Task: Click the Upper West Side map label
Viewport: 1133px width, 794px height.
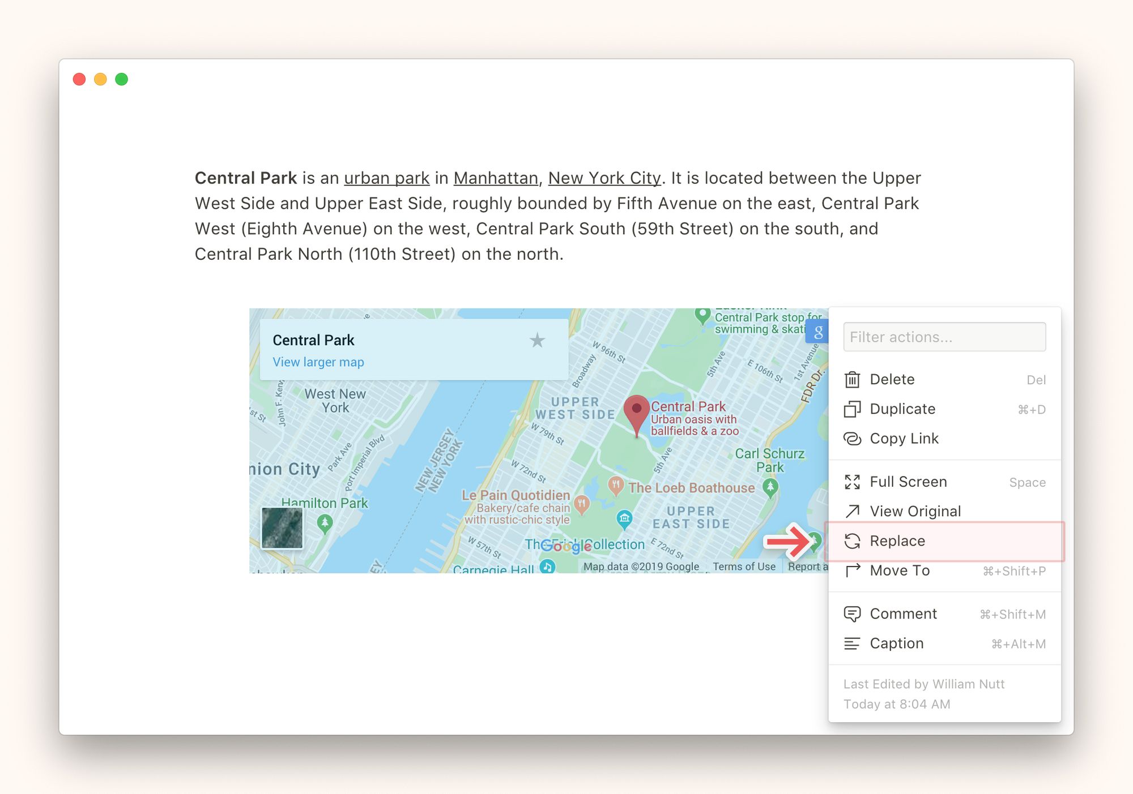Action: pyautogui.click(x=575, y=408)
